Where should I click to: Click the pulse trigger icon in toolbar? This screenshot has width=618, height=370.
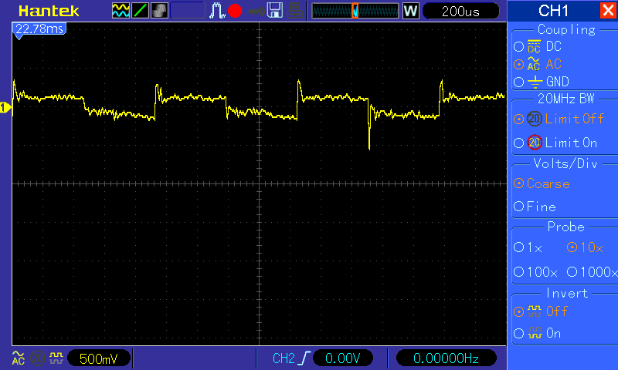[217, 11]
